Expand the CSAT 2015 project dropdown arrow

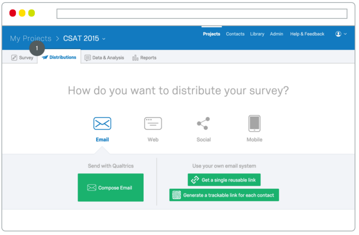point(104,39)
